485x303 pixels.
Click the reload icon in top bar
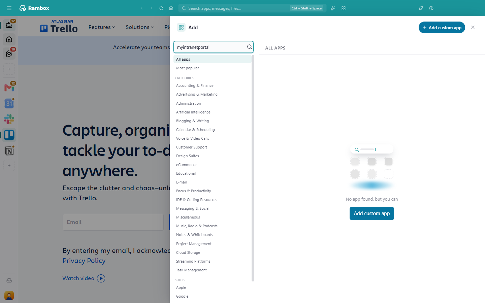point(161,8)
